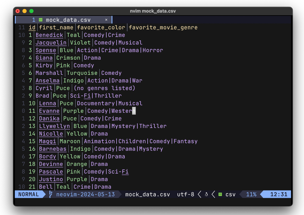
Task: Close the mock_data.csv buffer with the x
Action: pos(106,19)
